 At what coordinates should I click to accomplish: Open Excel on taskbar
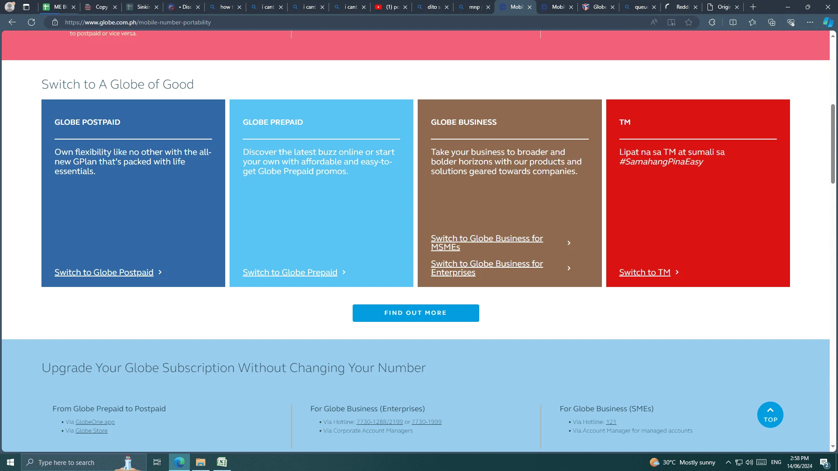222,462
